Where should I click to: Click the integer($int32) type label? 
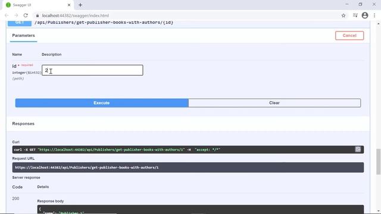pyautogui.click(x=27, y=73)
